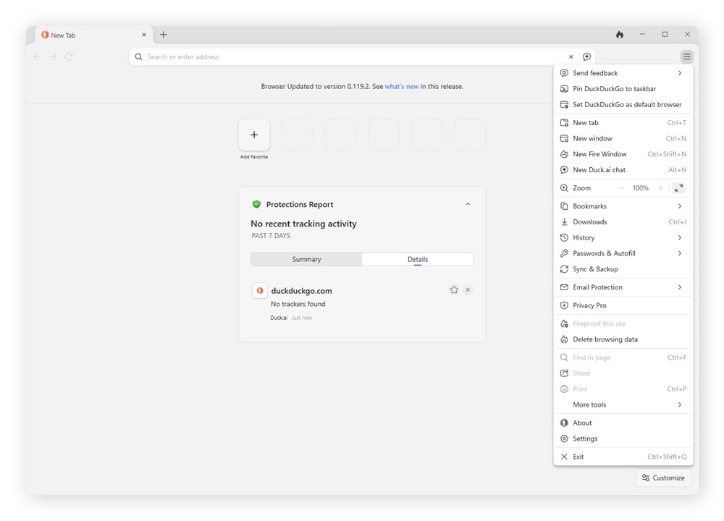Open Sync & Backup

click(623, 269)
